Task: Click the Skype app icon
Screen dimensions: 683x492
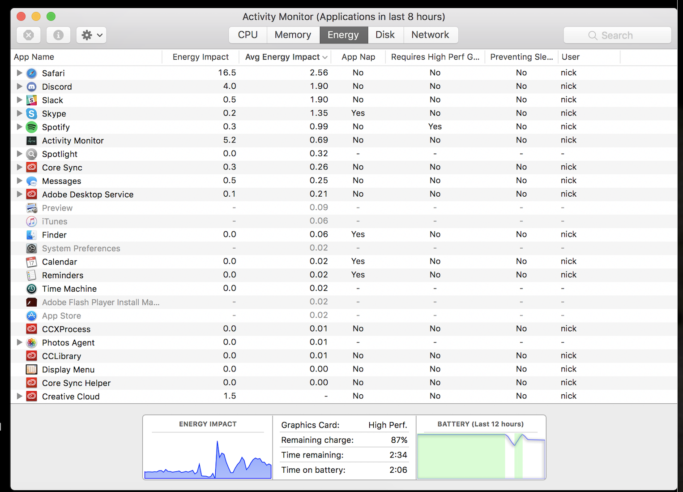Action: click(31, 113)
